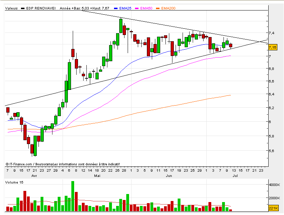This screenshot has width=284, height=215.
Task: Click the date label 17 in June
Action: click(172, 171)
